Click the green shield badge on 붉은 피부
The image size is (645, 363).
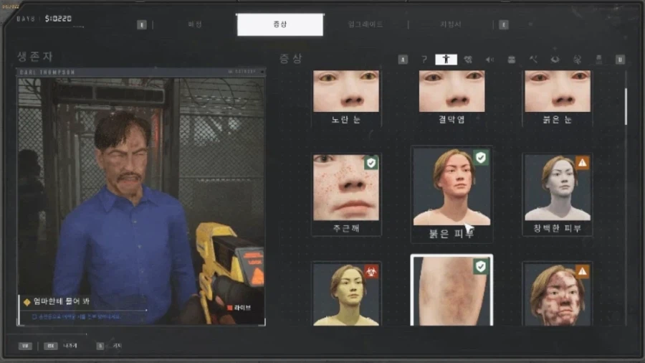[x=481, y=157]
